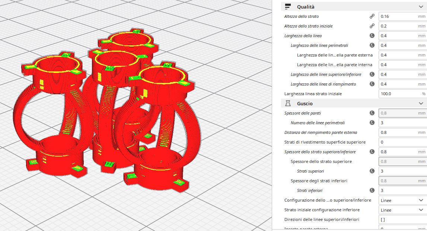Open Strato iniziale configurazione inferiore dropdown
Viewport: 427px width, 231px height.
pos(403,210)
